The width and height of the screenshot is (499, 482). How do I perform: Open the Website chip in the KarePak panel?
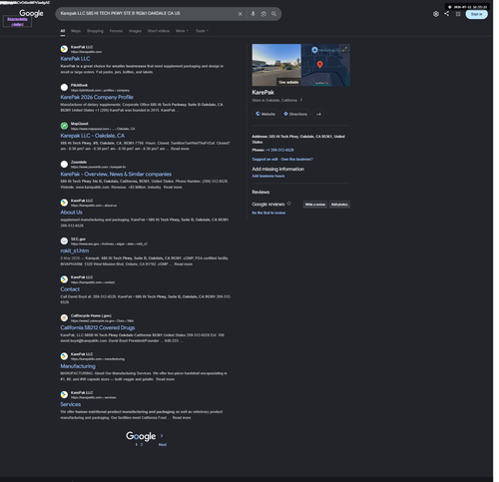point(265,114)
